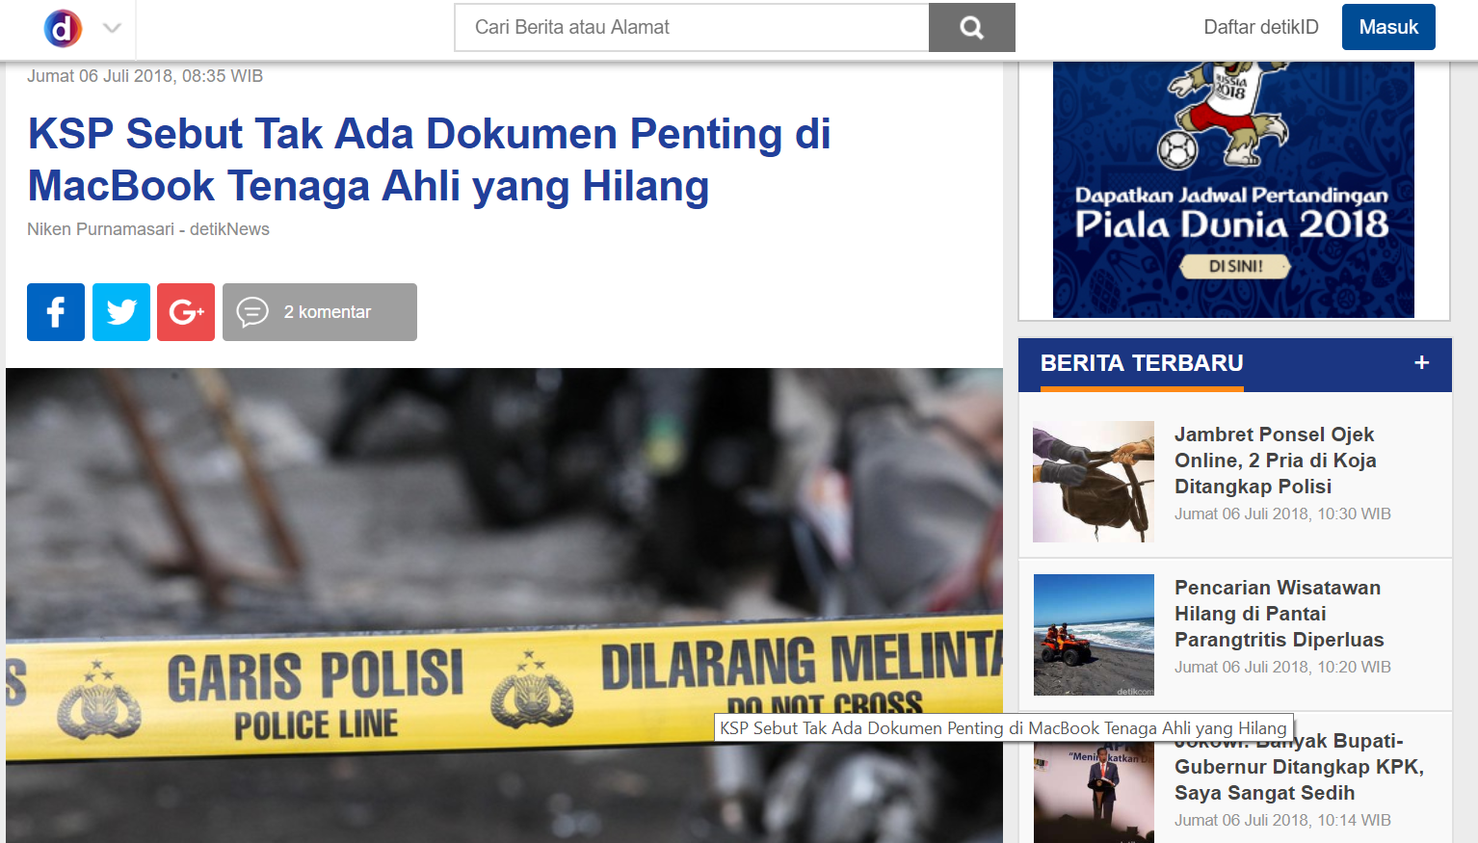
Task: Expand Berita Terbaru with the plus icon
Action: click(1421, 363)
